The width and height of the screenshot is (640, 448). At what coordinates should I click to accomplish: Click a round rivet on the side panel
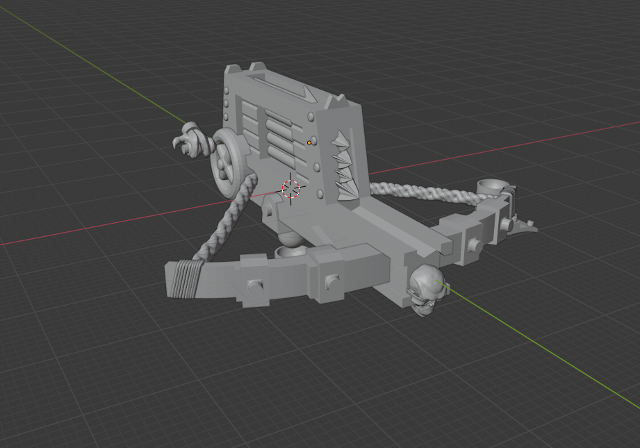click(311, 115)
